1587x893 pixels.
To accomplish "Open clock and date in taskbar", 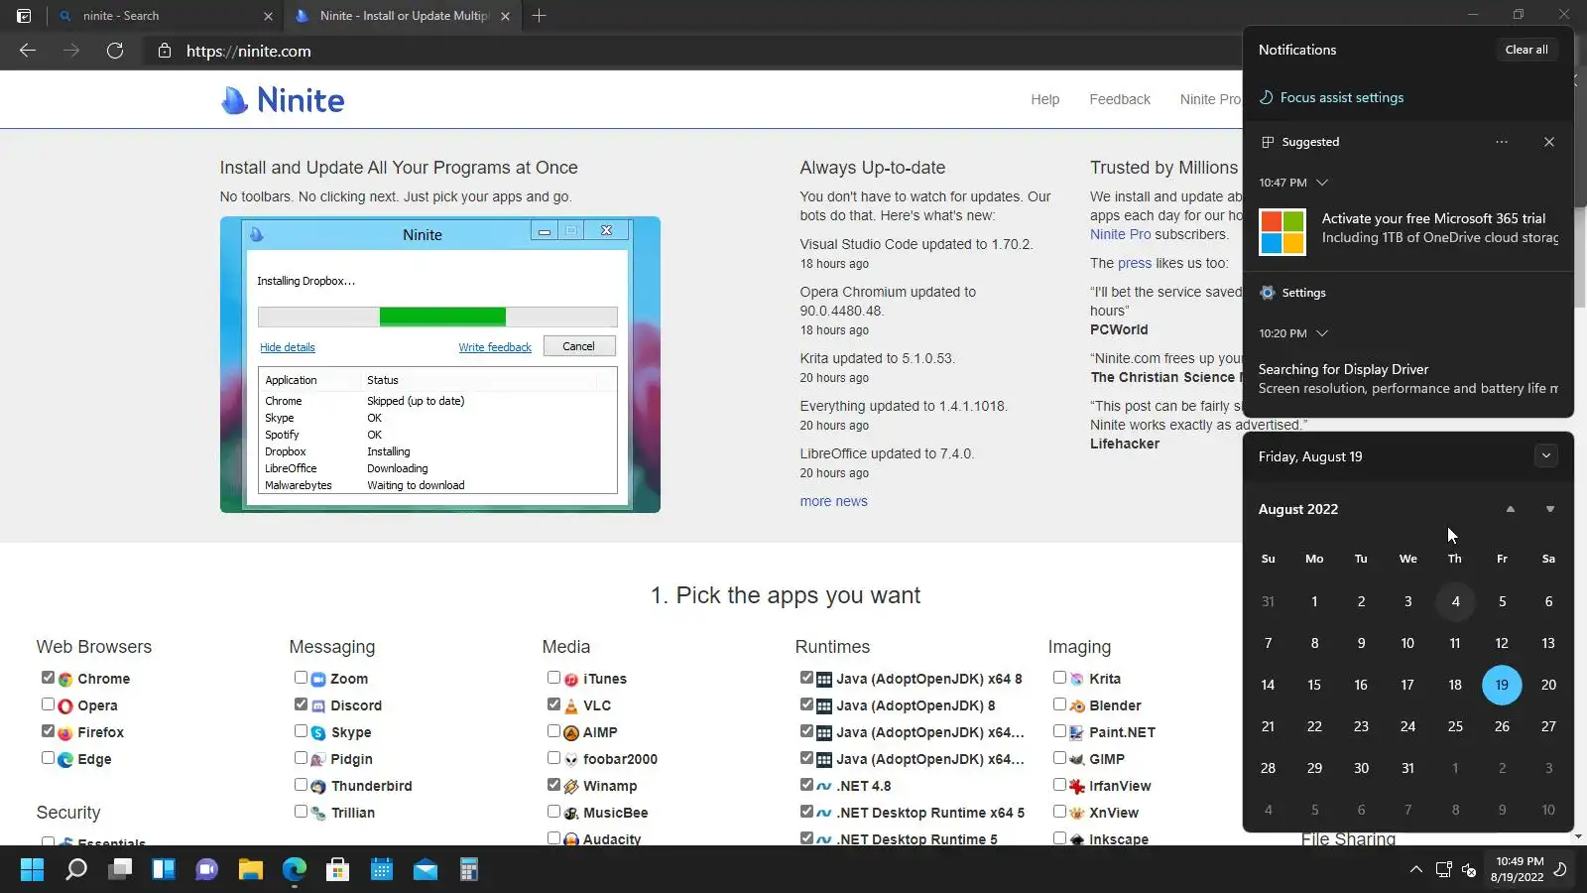I will click(x=1520, y=869).
